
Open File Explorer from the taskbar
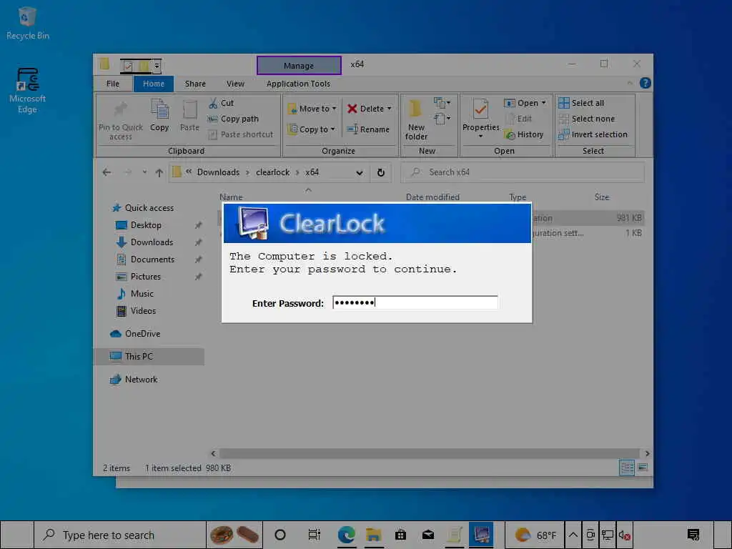click(x=373, y=535)
